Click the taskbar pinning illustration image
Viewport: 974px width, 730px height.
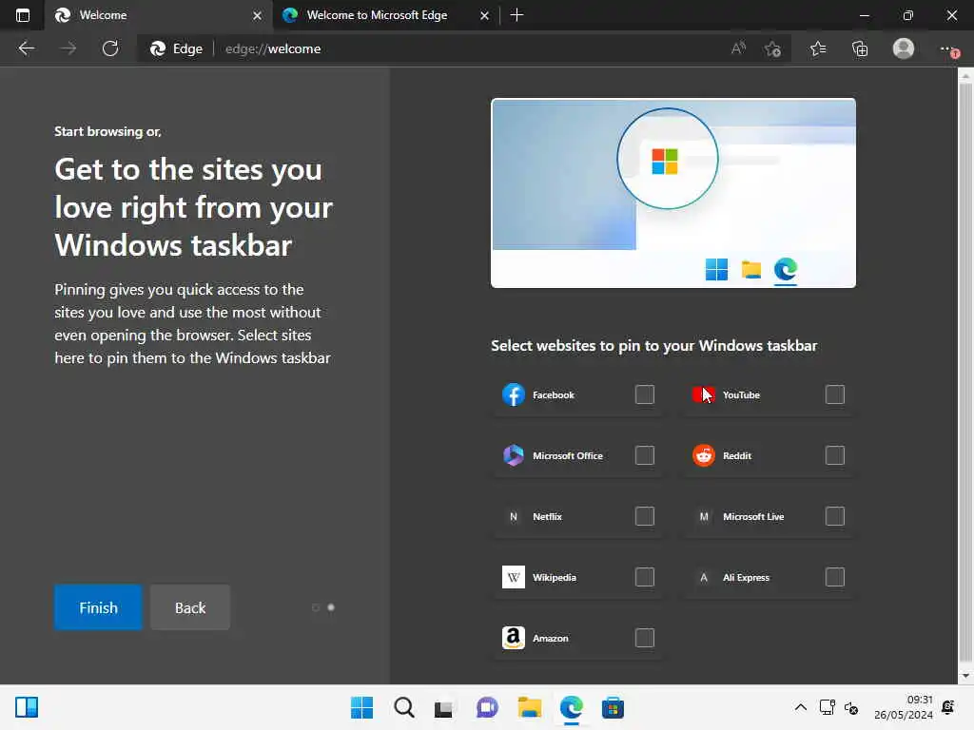coord(673,193)
